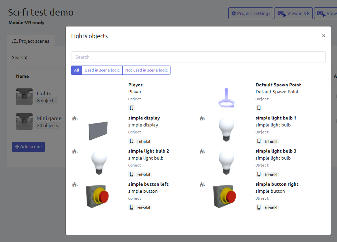
Task: Click the puzzle icon beside simple button left
Action: click(75, 184)
